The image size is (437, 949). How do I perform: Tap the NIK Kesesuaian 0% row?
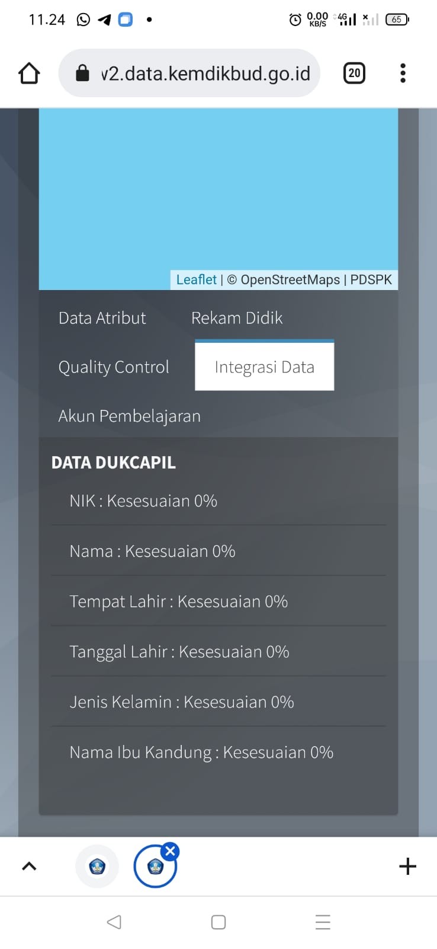click(143, 501)
